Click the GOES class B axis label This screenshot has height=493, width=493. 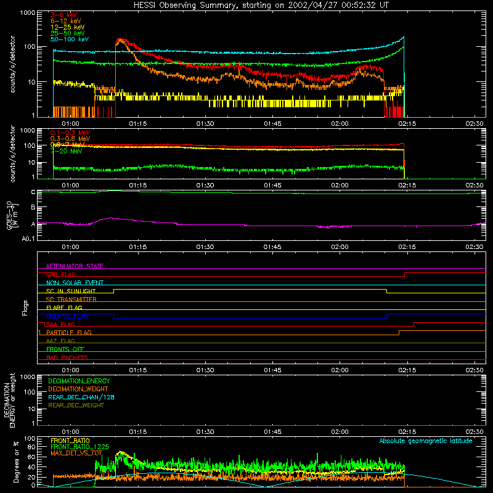click(x=33, y=208)
